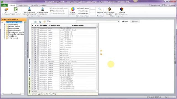Viewport: 177px width, 99px height.
Task: Open the Окна dropdown at top right
Action: [166, 5]
